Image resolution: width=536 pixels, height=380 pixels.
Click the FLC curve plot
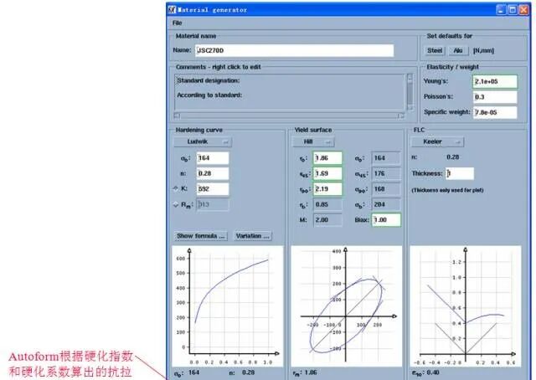(x=466, y=306)
